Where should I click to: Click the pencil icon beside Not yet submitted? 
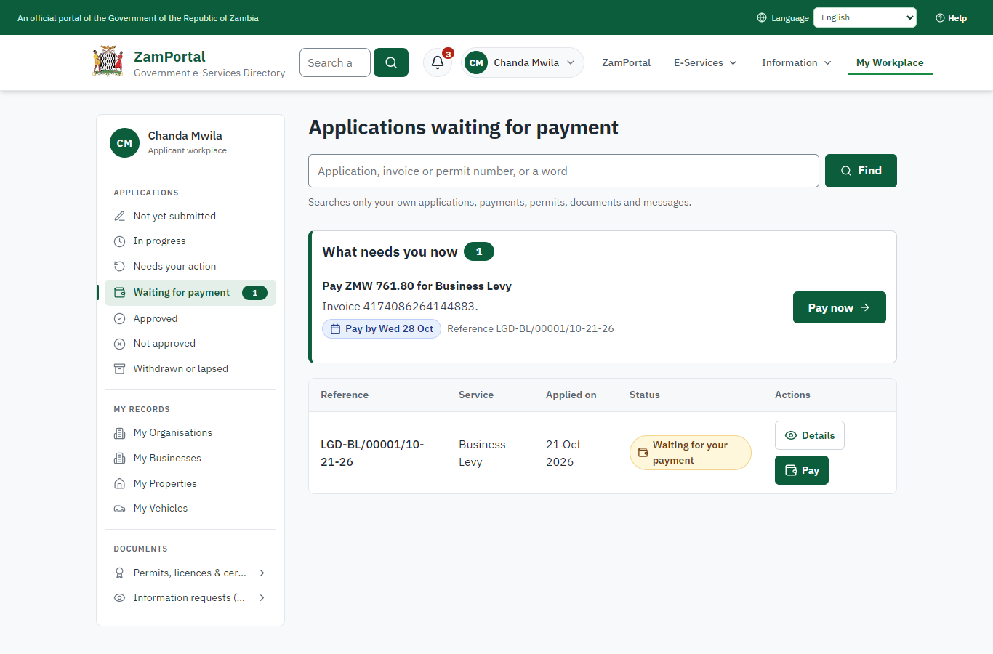click(120, 216)
